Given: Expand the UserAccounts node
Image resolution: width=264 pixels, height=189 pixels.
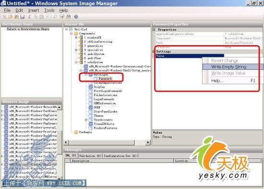Looking at the screenshot, I should [86, 120].
